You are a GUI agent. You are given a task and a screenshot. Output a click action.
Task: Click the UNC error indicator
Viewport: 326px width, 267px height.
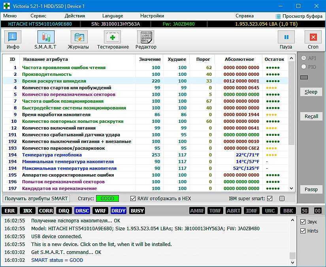coord(270,211)
